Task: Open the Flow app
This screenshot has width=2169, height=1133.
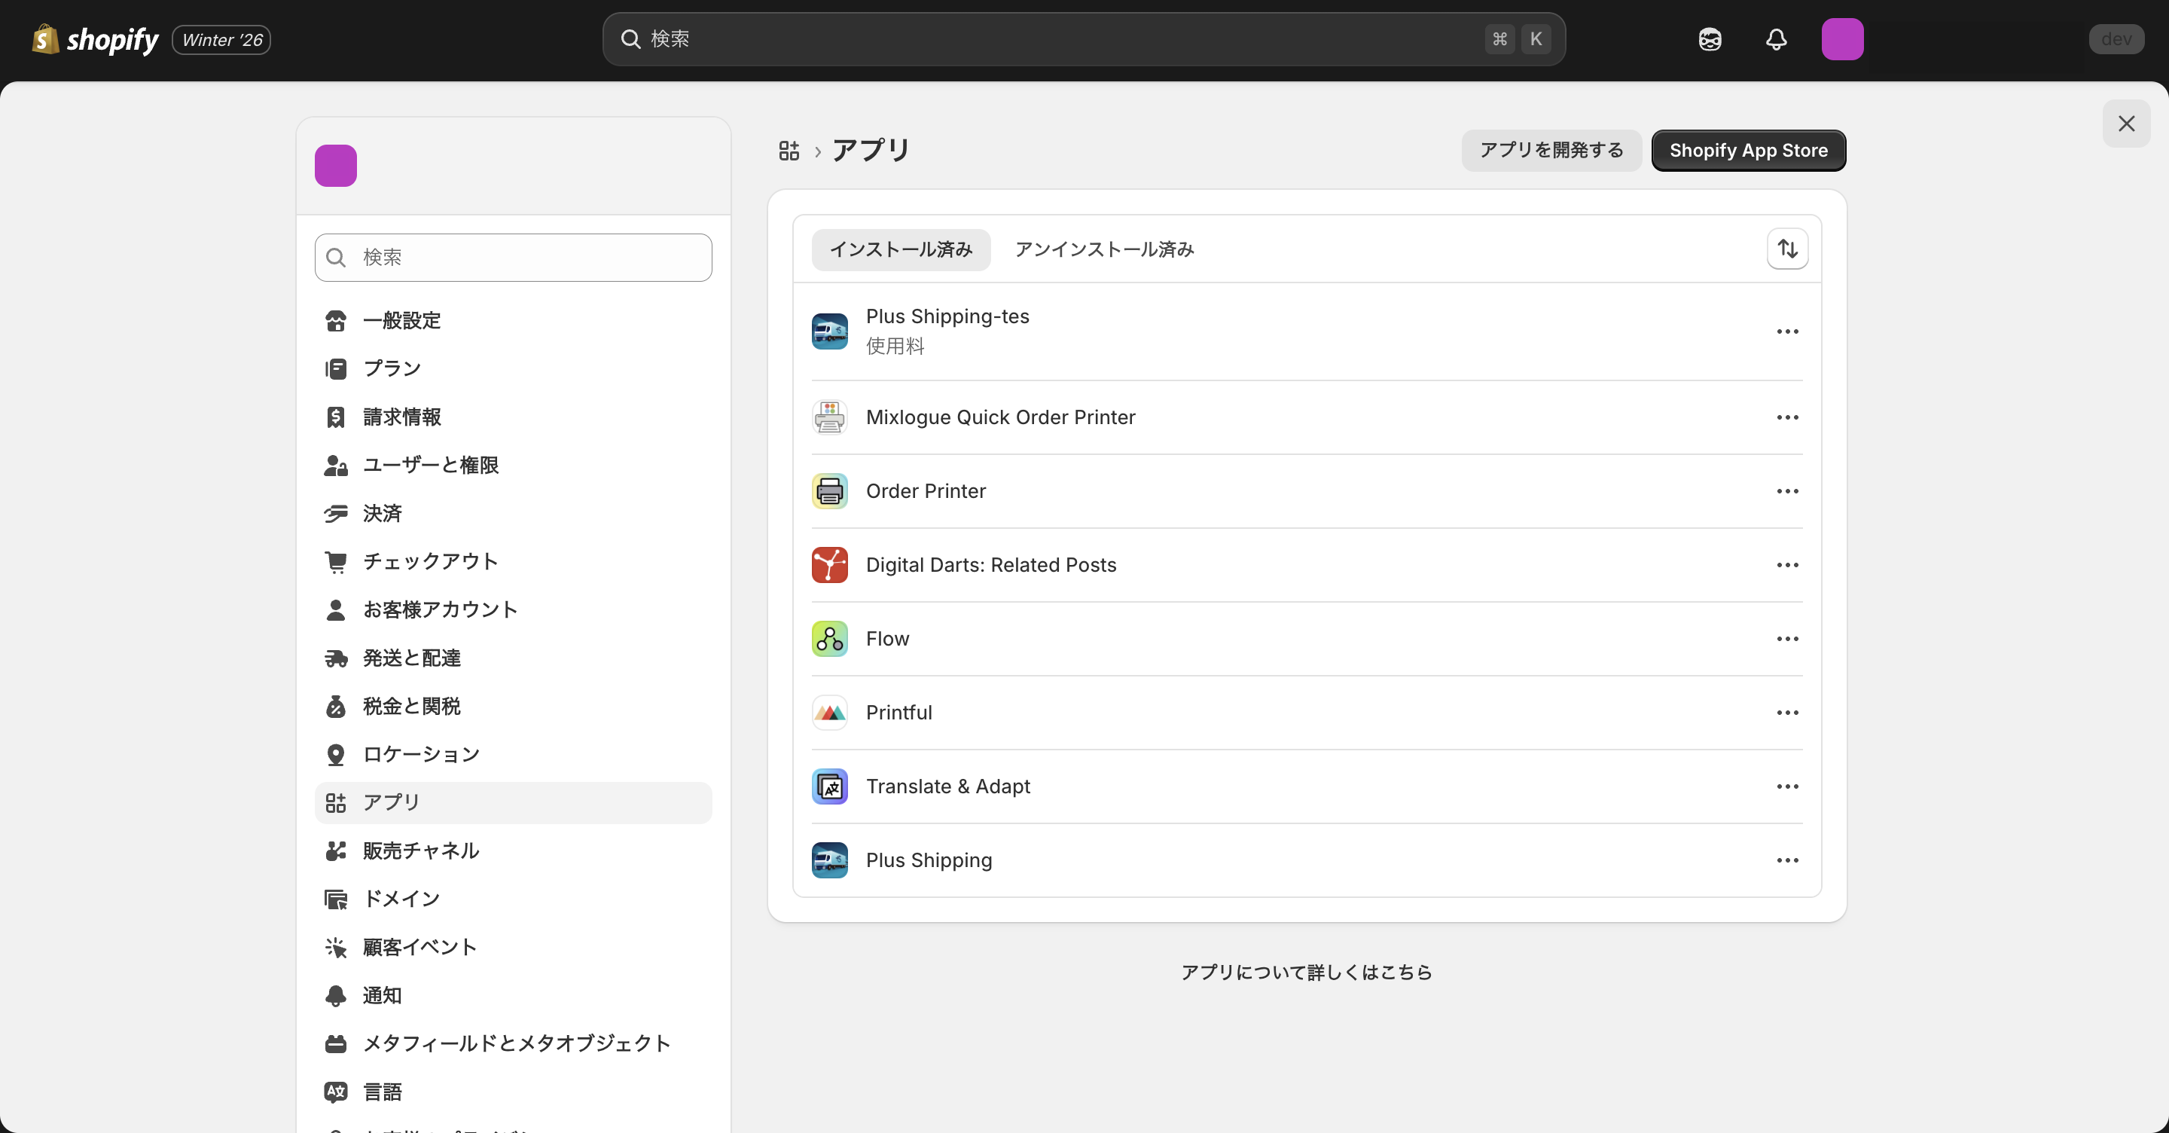Action: [886, 639]
